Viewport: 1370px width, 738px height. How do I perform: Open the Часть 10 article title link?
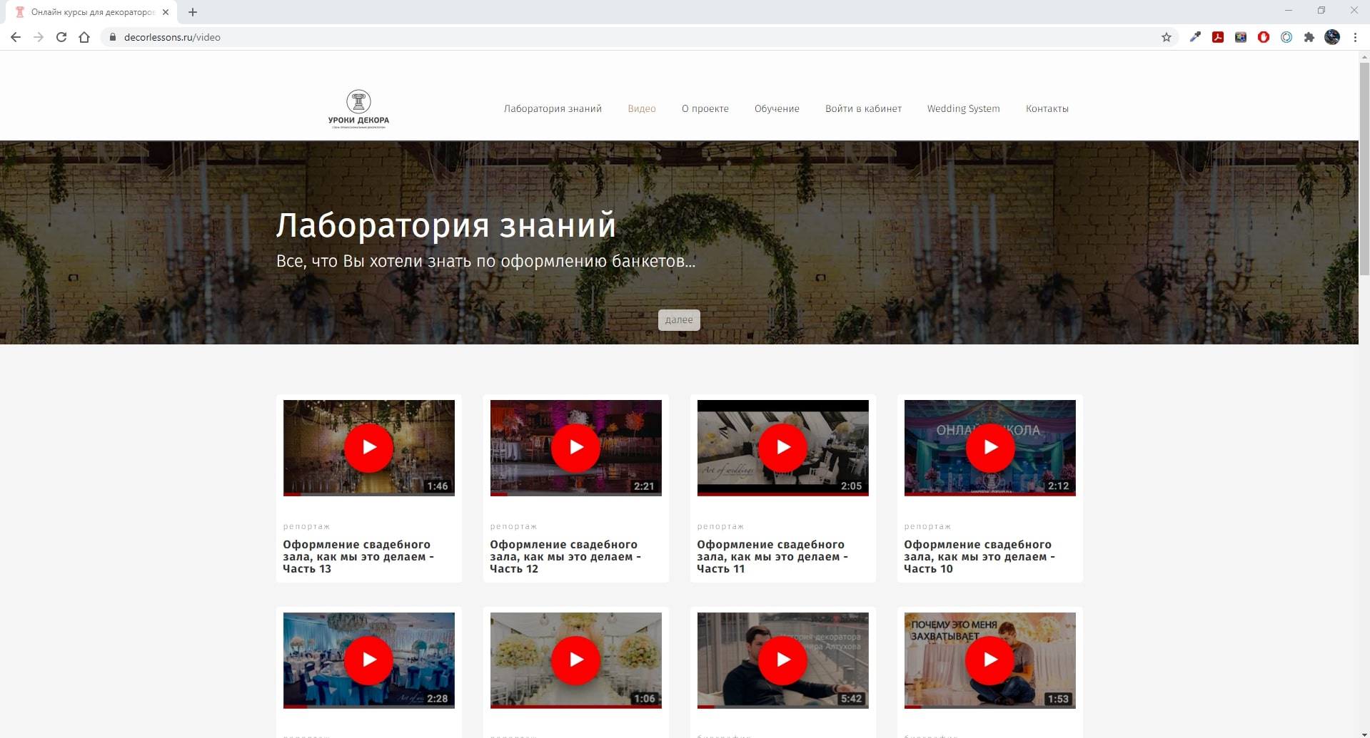979,556
